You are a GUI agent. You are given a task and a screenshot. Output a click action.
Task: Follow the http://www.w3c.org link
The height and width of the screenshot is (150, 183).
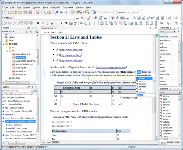(x=71, y=61)
